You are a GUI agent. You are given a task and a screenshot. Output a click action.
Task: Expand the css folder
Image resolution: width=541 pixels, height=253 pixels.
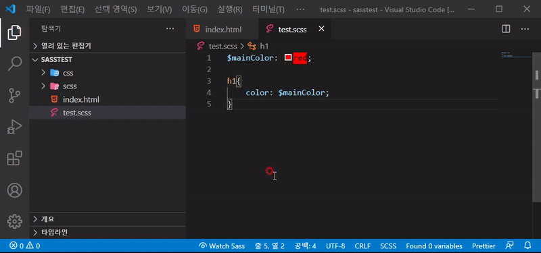coord(43,73)
